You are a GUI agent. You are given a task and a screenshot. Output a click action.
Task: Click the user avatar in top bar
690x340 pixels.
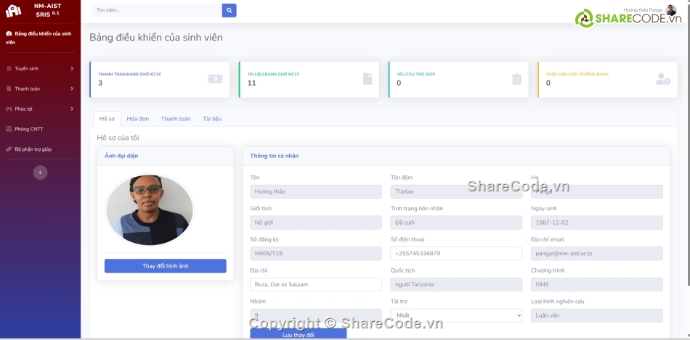click(x=671, y=10)
